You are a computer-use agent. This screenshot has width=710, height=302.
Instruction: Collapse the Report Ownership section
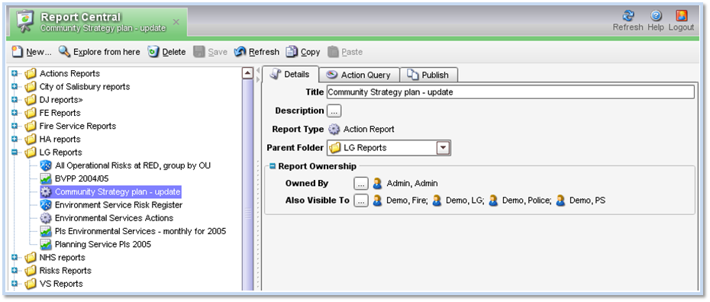(x=272, y=166)
